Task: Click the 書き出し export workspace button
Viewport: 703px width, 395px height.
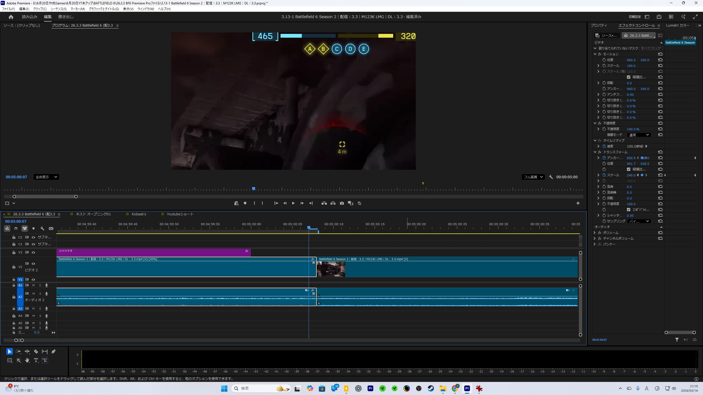Action: pos(66,17)
